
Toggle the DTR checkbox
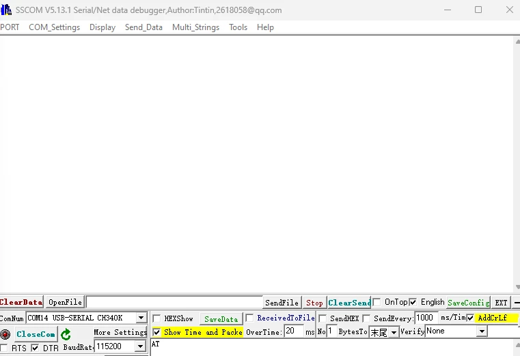(x=36, y=348)
